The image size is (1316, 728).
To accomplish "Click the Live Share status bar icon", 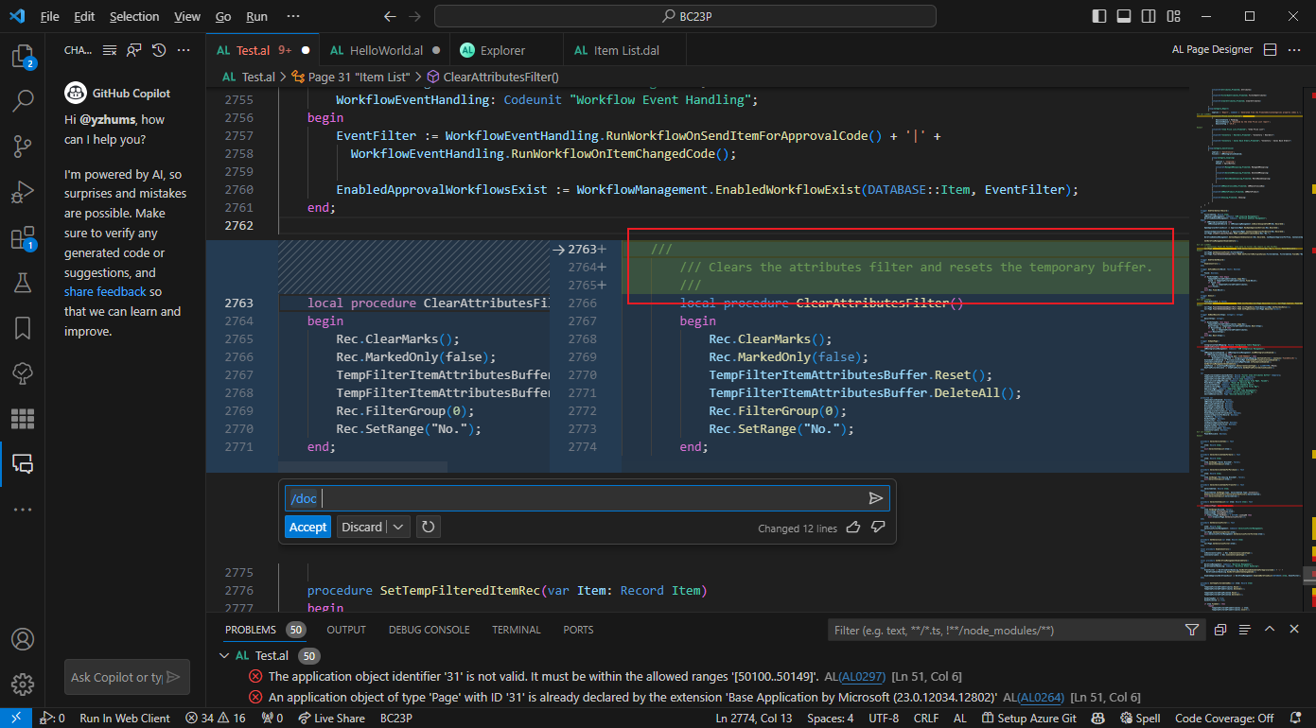I will [x=332, y=718].
